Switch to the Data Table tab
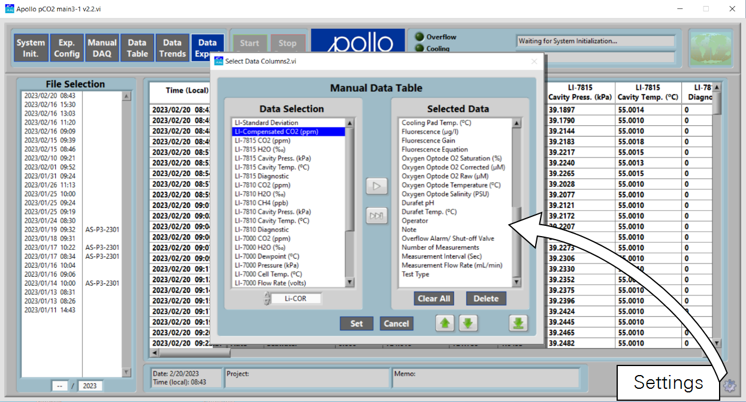746x402 pixels. pos(137,48)
